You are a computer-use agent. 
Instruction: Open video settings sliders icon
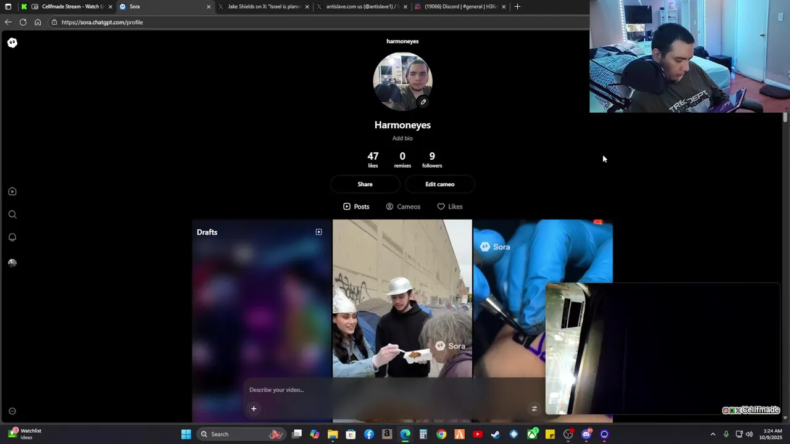click(534, 408)
